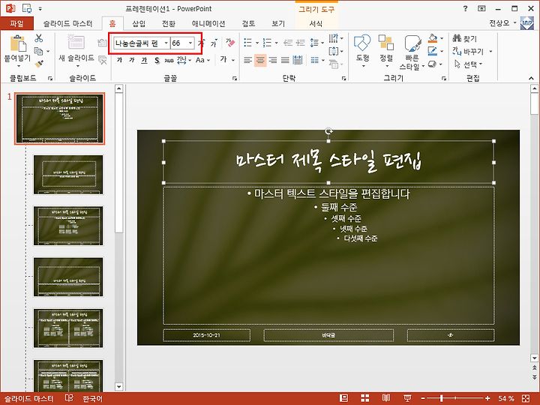Select first slide master thumbnail
This screenshot has width=540, height=405.
pos(59,118)
